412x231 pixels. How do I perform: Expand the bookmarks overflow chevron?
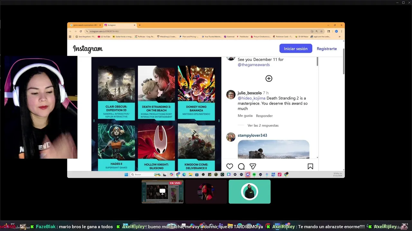(x=340, y=37)
